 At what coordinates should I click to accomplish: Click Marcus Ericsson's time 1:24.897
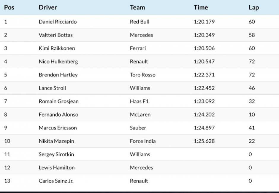point(204,128)
